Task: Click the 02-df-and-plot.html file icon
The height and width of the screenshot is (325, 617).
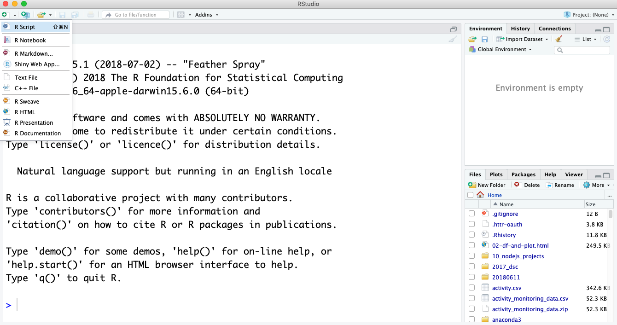Action: coord(485,245)
